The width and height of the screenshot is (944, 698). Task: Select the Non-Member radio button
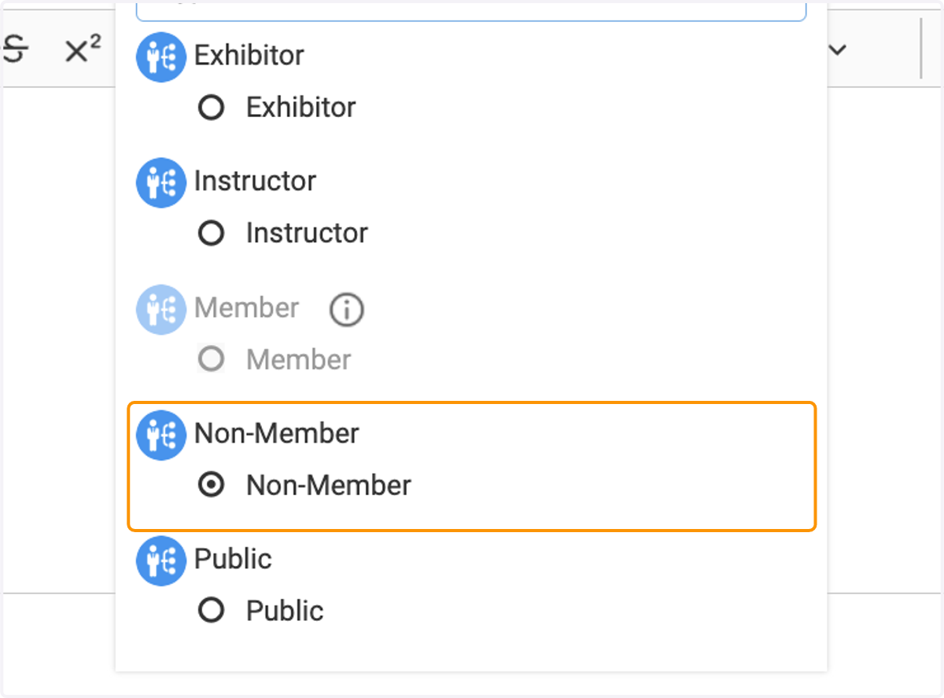211,486
